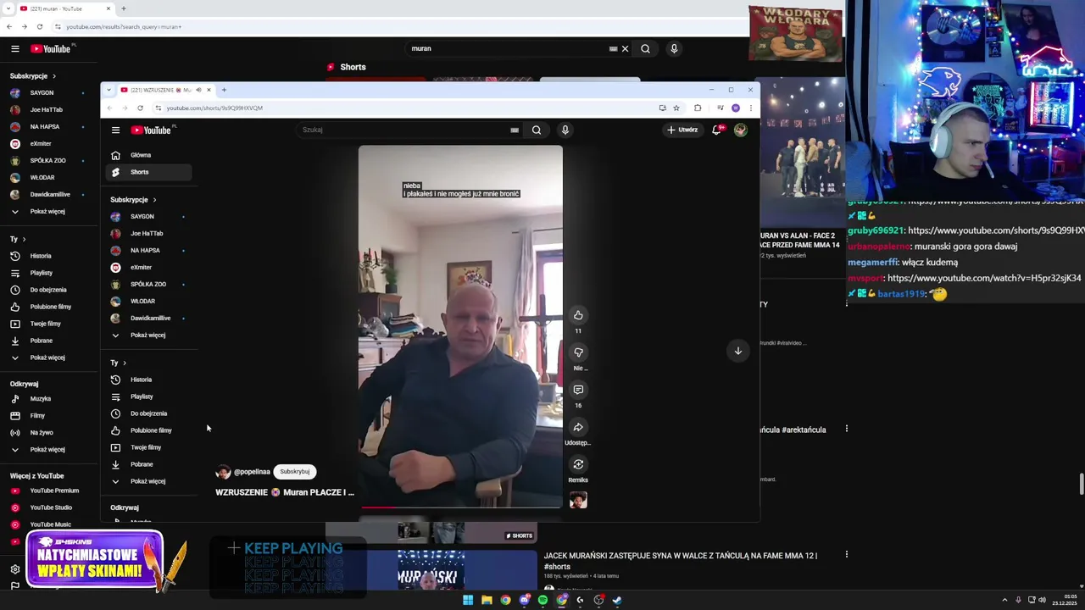1085x610 pixels.
Task: Bookmark the shorts page with star icon
Action: [676, 108]
